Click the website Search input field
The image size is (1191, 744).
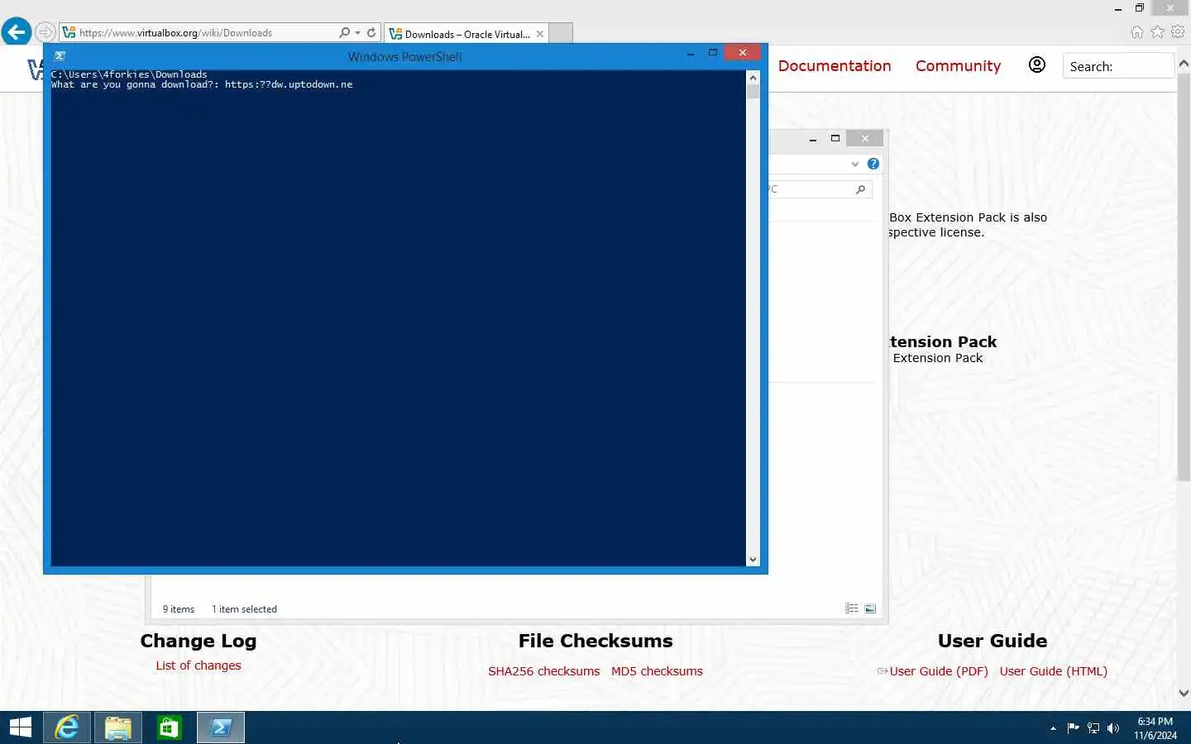(x=1117, y=66)
